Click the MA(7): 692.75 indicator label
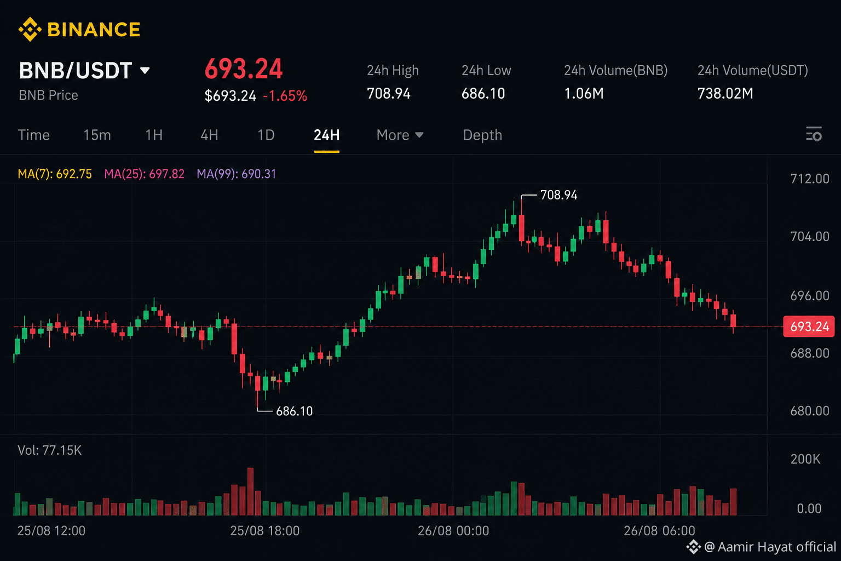This screenshot has width=841, height=561. pos(55,174)
